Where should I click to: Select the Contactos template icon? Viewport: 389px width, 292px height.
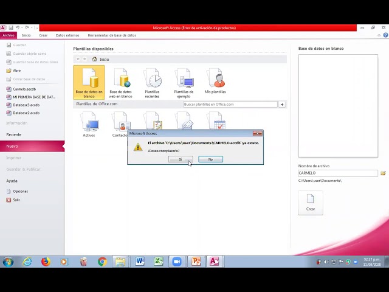[121, 122]
